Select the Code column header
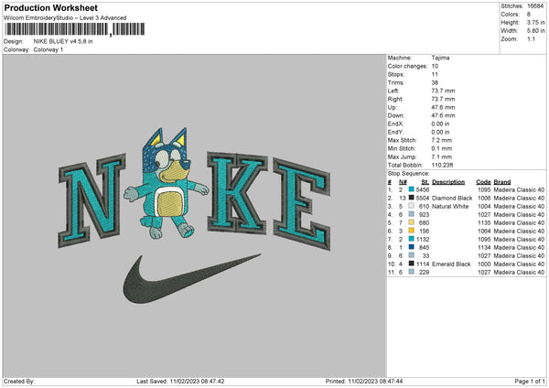Viewport: 549px width, 388px height. point(483,182)
